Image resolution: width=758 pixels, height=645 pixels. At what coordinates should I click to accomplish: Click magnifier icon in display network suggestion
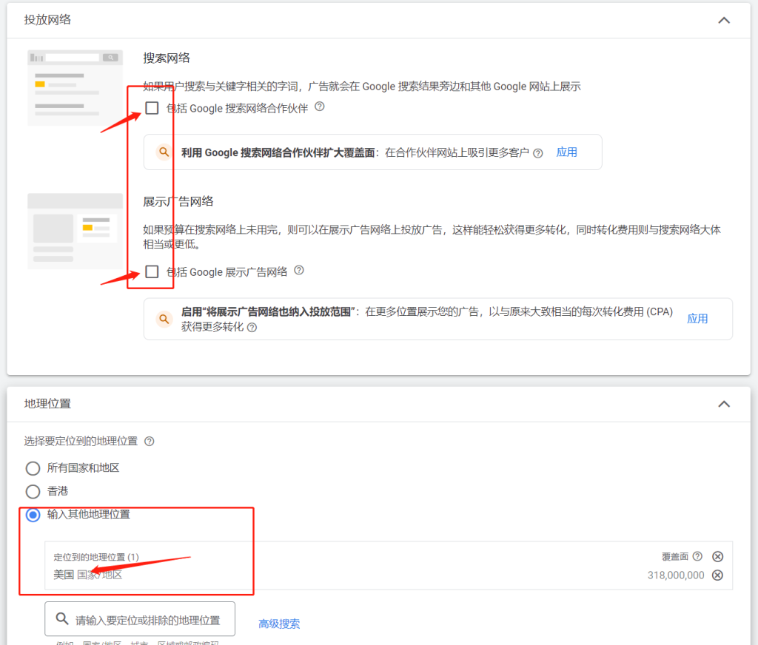(x=164, y=319)
